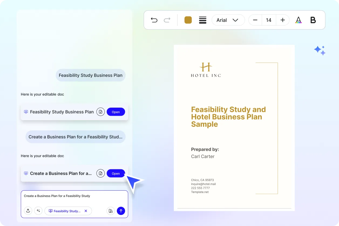
Task: Open the text color picker
Action: (x=299, y=20)
